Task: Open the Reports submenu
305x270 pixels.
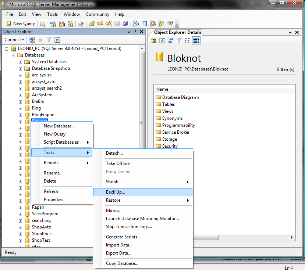Action: pos(62,163)
